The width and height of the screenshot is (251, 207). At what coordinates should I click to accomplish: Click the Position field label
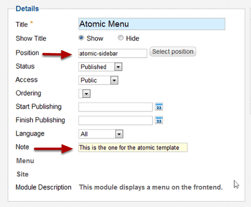27,53
